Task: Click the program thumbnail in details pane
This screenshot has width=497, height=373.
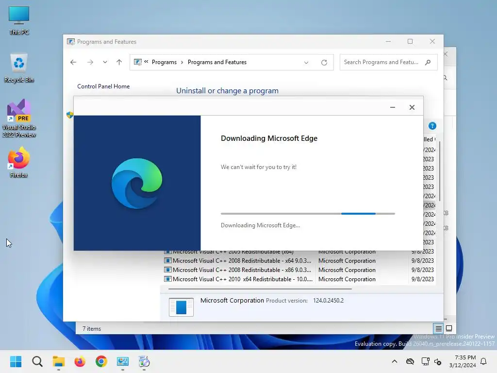Action: point(181,307)
